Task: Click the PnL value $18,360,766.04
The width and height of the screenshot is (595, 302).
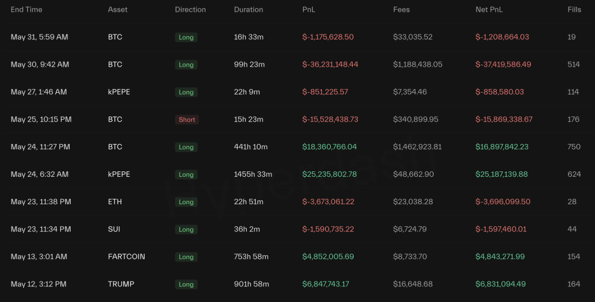Action: [330, 147]
